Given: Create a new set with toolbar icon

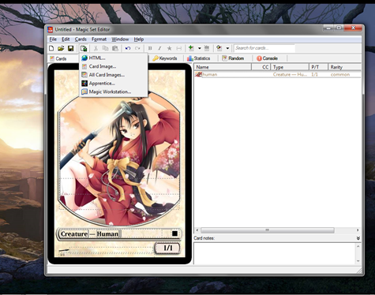Looking at the screenshot, I should coord(51,48).
